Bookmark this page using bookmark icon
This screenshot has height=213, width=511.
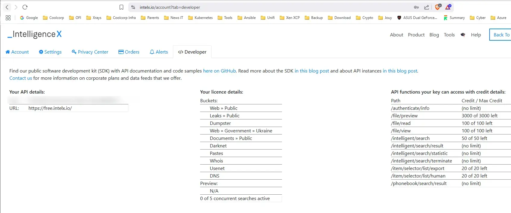pyautogui.click(x=121, y=7)
